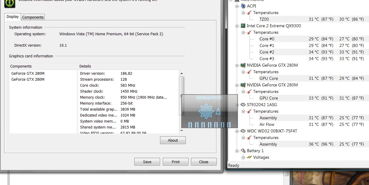
Task: Click the Shader clock 1450 MHz row
Action: [x=129, y=91]
